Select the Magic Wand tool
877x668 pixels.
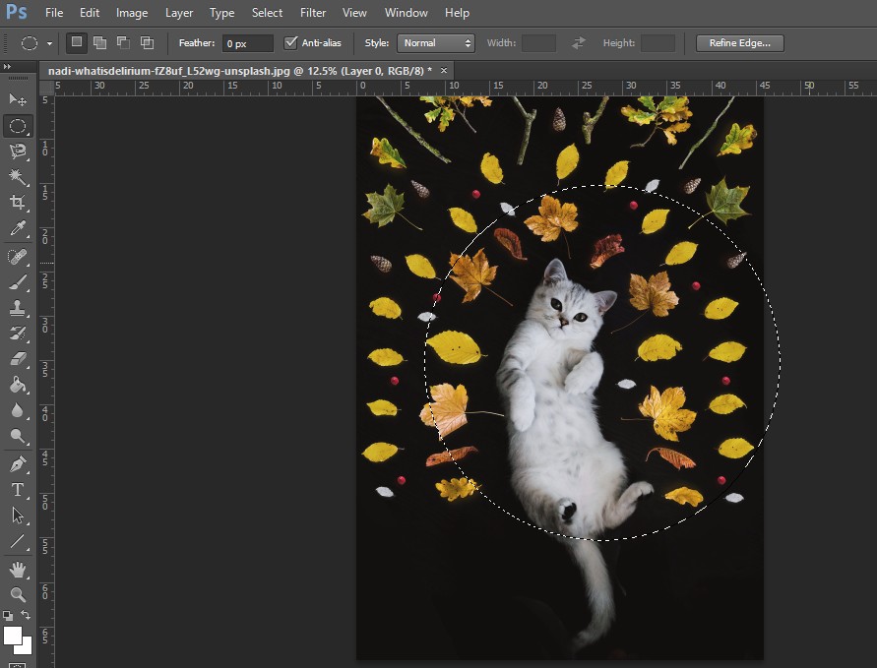pos(18,177)
